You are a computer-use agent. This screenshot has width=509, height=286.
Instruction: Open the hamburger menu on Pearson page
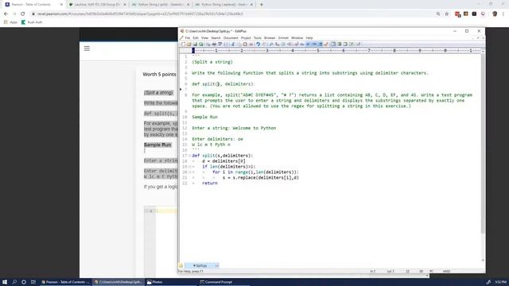[87, 48]
